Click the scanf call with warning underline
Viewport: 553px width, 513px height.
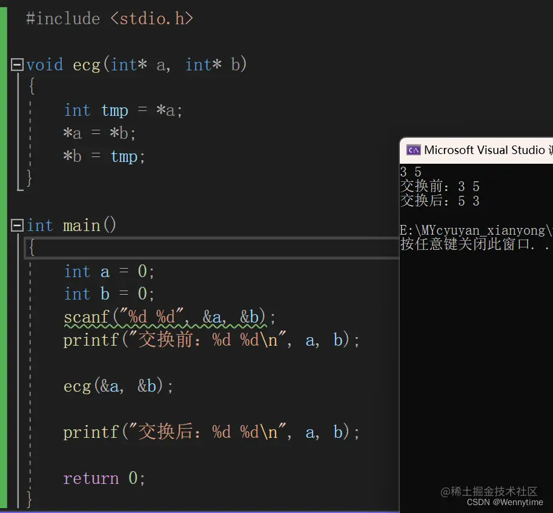(169, 317)
